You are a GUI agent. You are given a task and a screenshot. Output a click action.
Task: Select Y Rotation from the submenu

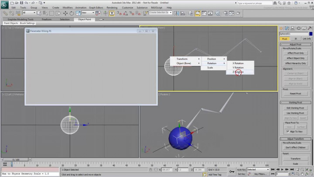(x=240, y=68)
